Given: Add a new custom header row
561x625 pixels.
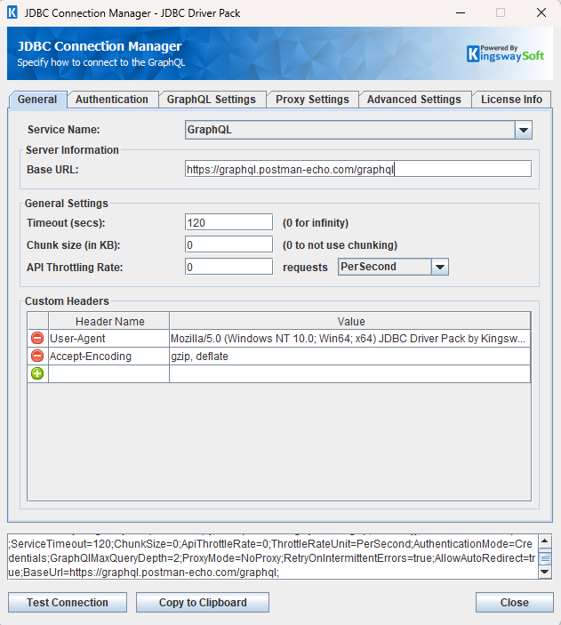Looking at the screenshot, I should [x=37, y=373].
